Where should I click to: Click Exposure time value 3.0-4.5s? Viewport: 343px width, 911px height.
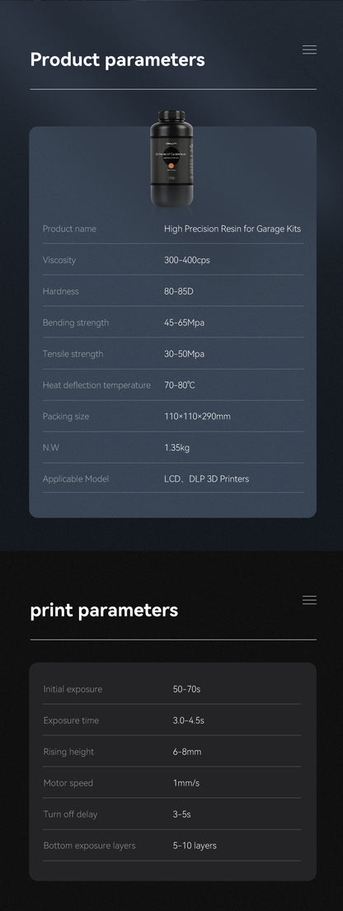(188, 720)
